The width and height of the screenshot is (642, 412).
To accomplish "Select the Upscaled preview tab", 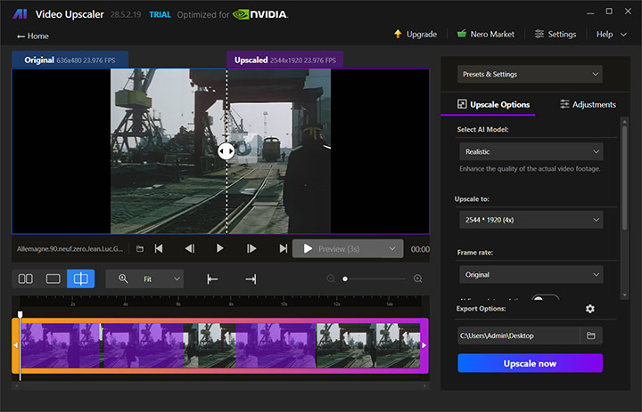I will point(285,61).
